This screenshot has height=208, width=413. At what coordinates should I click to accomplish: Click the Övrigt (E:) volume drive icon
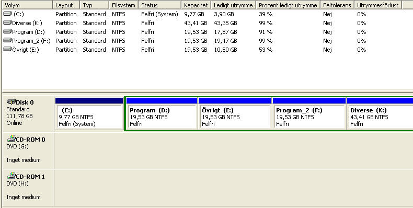tap(7, 50)
